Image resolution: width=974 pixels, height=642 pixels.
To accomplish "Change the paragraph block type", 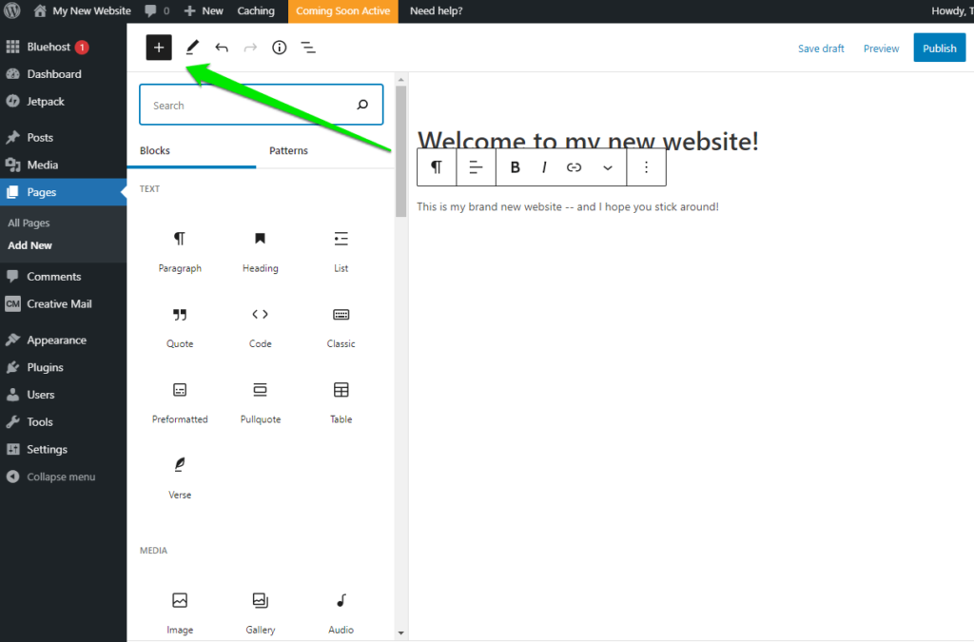I will click(x=437, y=167).
